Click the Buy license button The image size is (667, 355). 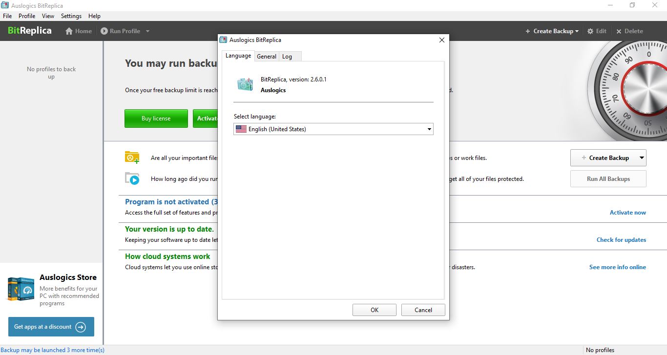click(156, 118)
